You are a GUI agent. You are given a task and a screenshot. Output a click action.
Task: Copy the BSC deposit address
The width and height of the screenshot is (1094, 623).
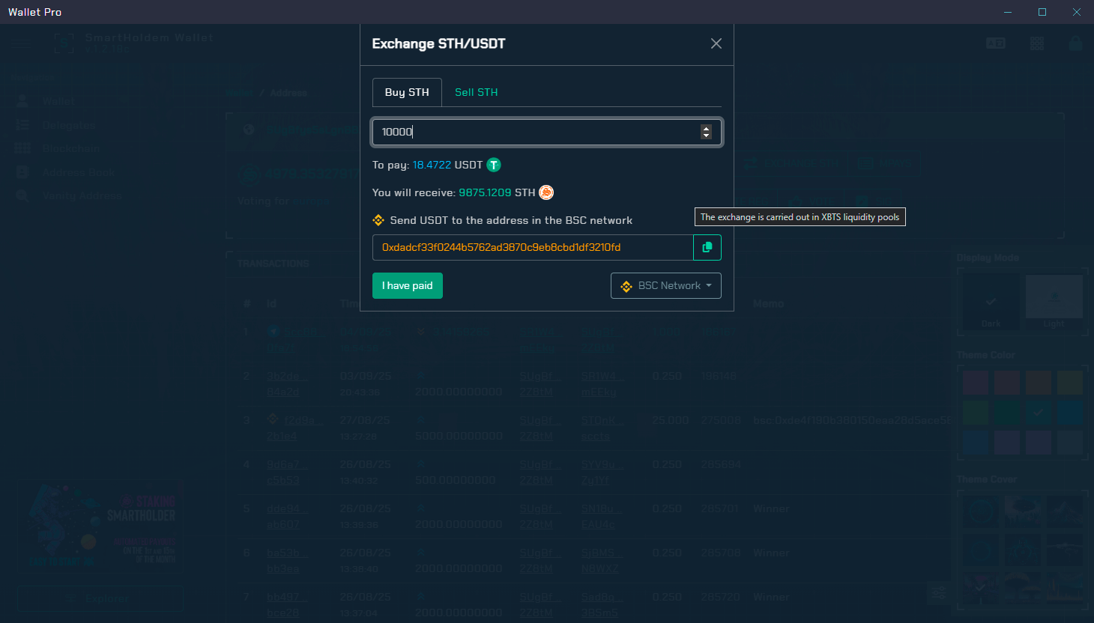tap(707, 247)
